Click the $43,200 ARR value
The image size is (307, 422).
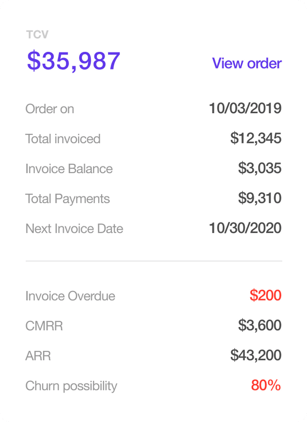[x=256, y=355]
